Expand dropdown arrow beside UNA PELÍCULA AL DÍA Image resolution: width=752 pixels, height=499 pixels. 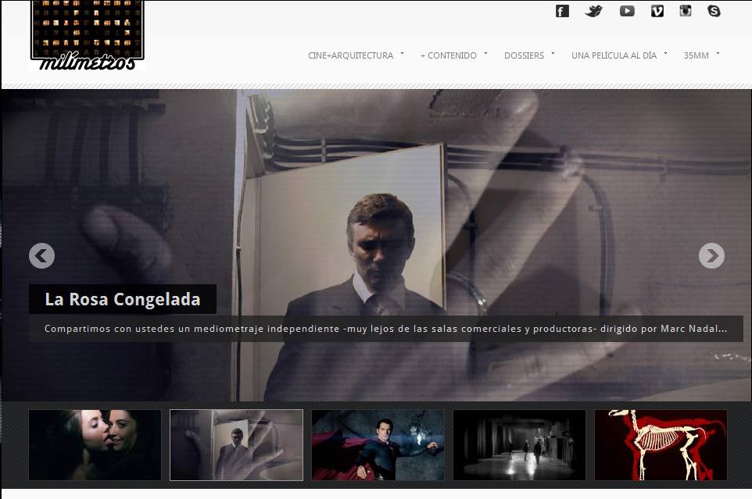pos(665,54)
